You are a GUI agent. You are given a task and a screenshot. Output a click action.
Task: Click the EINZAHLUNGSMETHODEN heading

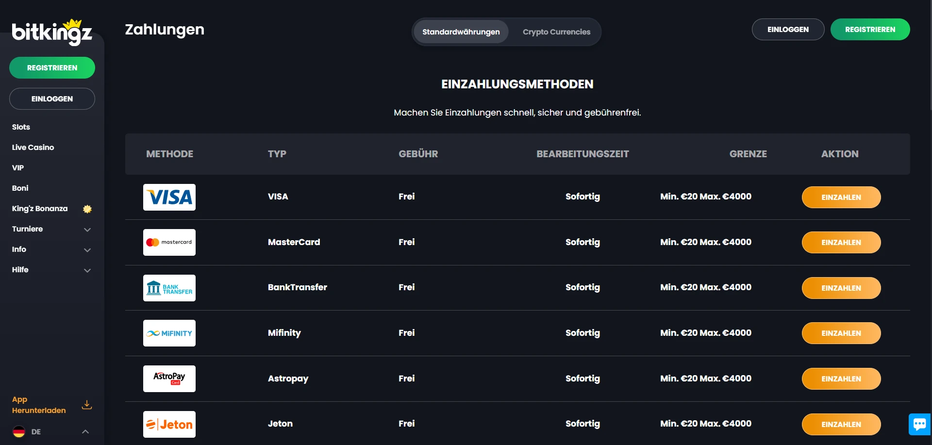coord(517,84)
